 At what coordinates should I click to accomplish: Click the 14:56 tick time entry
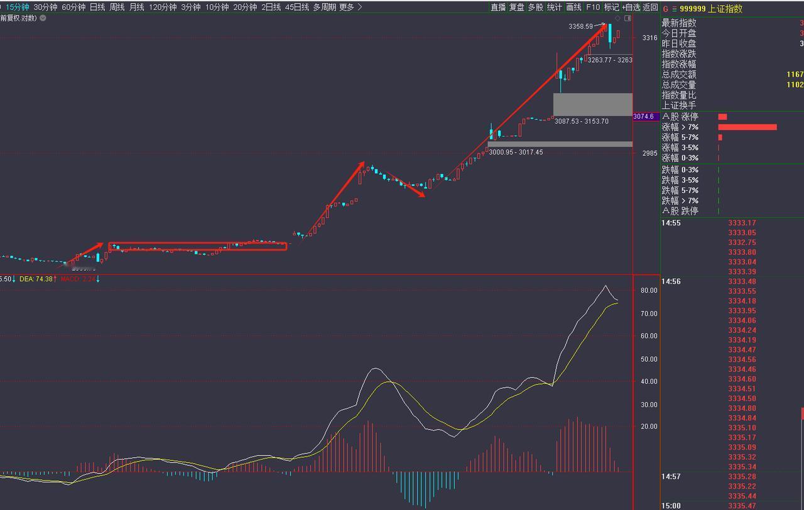click(x=671, y=281)
